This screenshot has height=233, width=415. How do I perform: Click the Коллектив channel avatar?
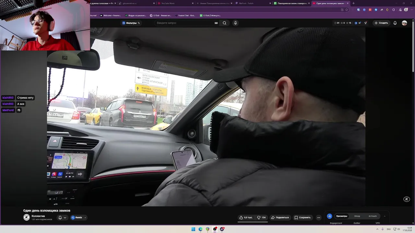coord(27,217)
